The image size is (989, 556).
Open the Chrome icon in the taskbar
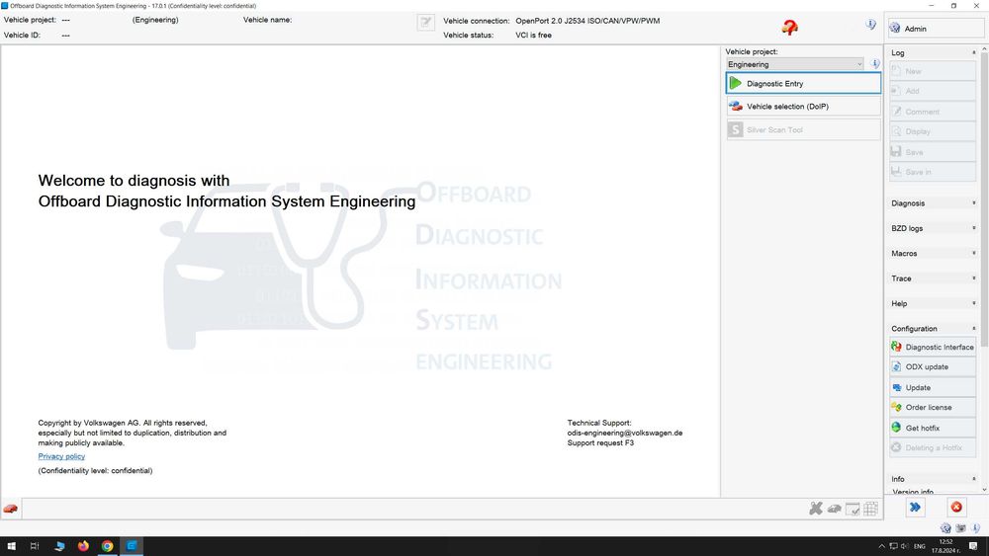point(107,546)
